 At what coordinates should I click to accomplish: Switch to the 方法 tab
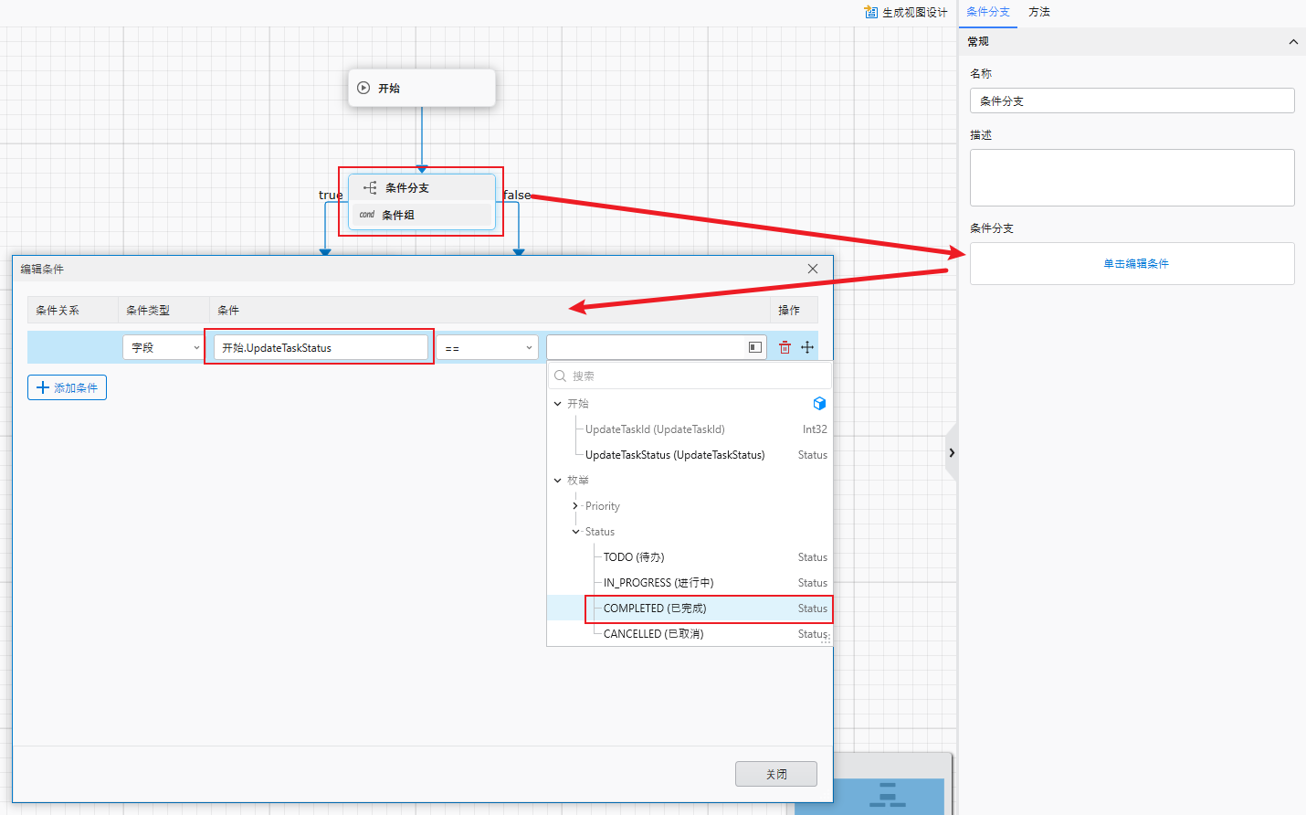tap(1038, 12)
